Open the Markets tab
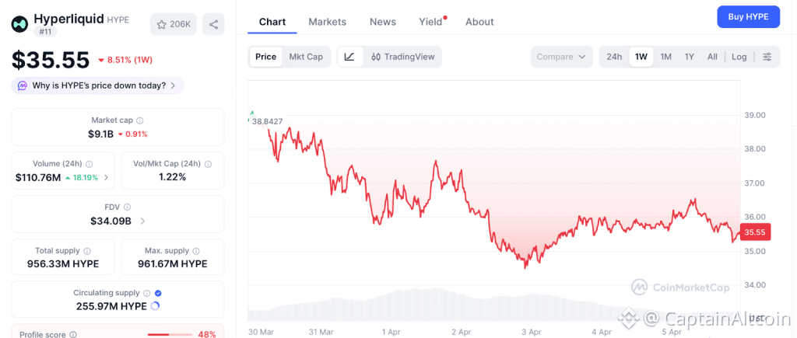797x338 pixels. pyautogui.click(x=327, y=22)
